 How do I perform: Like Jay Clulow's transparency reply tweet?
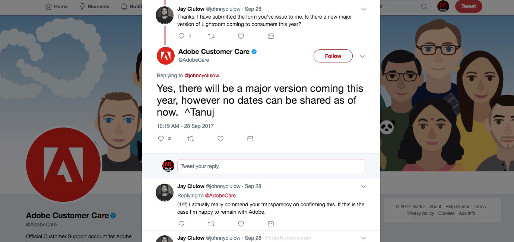241,224
